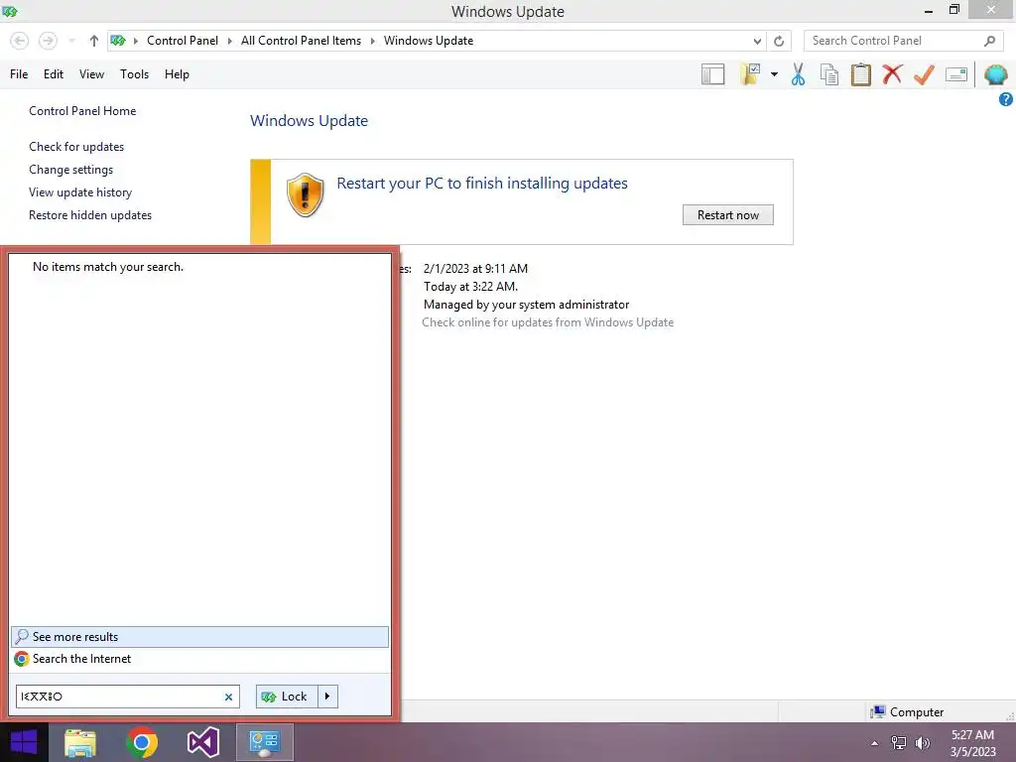Click the Restart now button
This screenshot has width=1016, height=762.
click(x=727, y=215)
